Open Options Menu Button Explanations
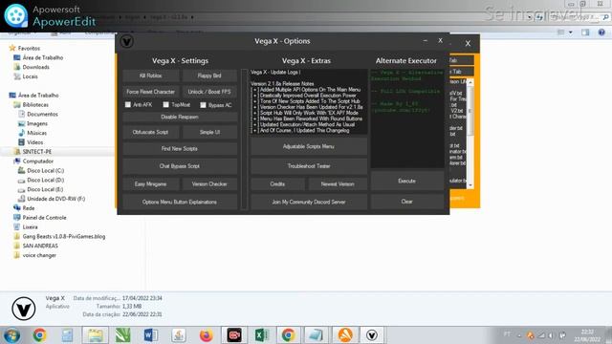The height and width of the screenshot is (344, 612). point(180,202)
